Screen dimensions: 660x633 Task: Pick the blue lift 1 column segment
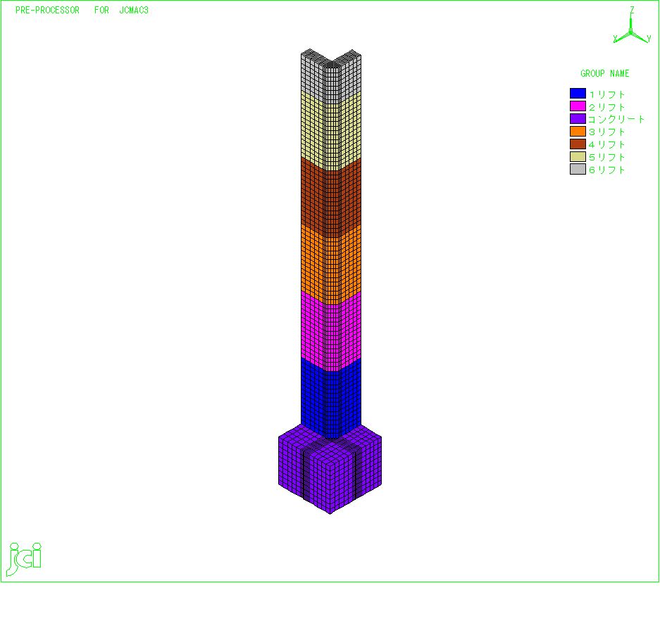pyautogui.click(x=331, y=398)
